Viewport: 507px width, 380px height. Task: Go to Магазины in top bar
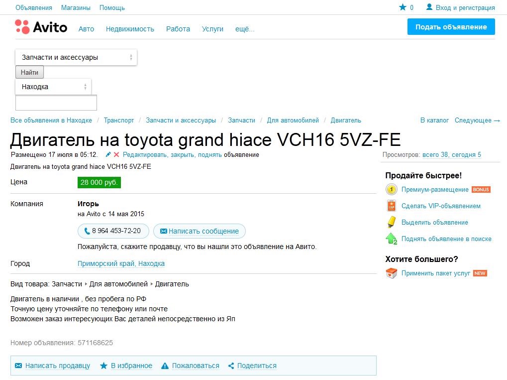[x=76, y=7]
